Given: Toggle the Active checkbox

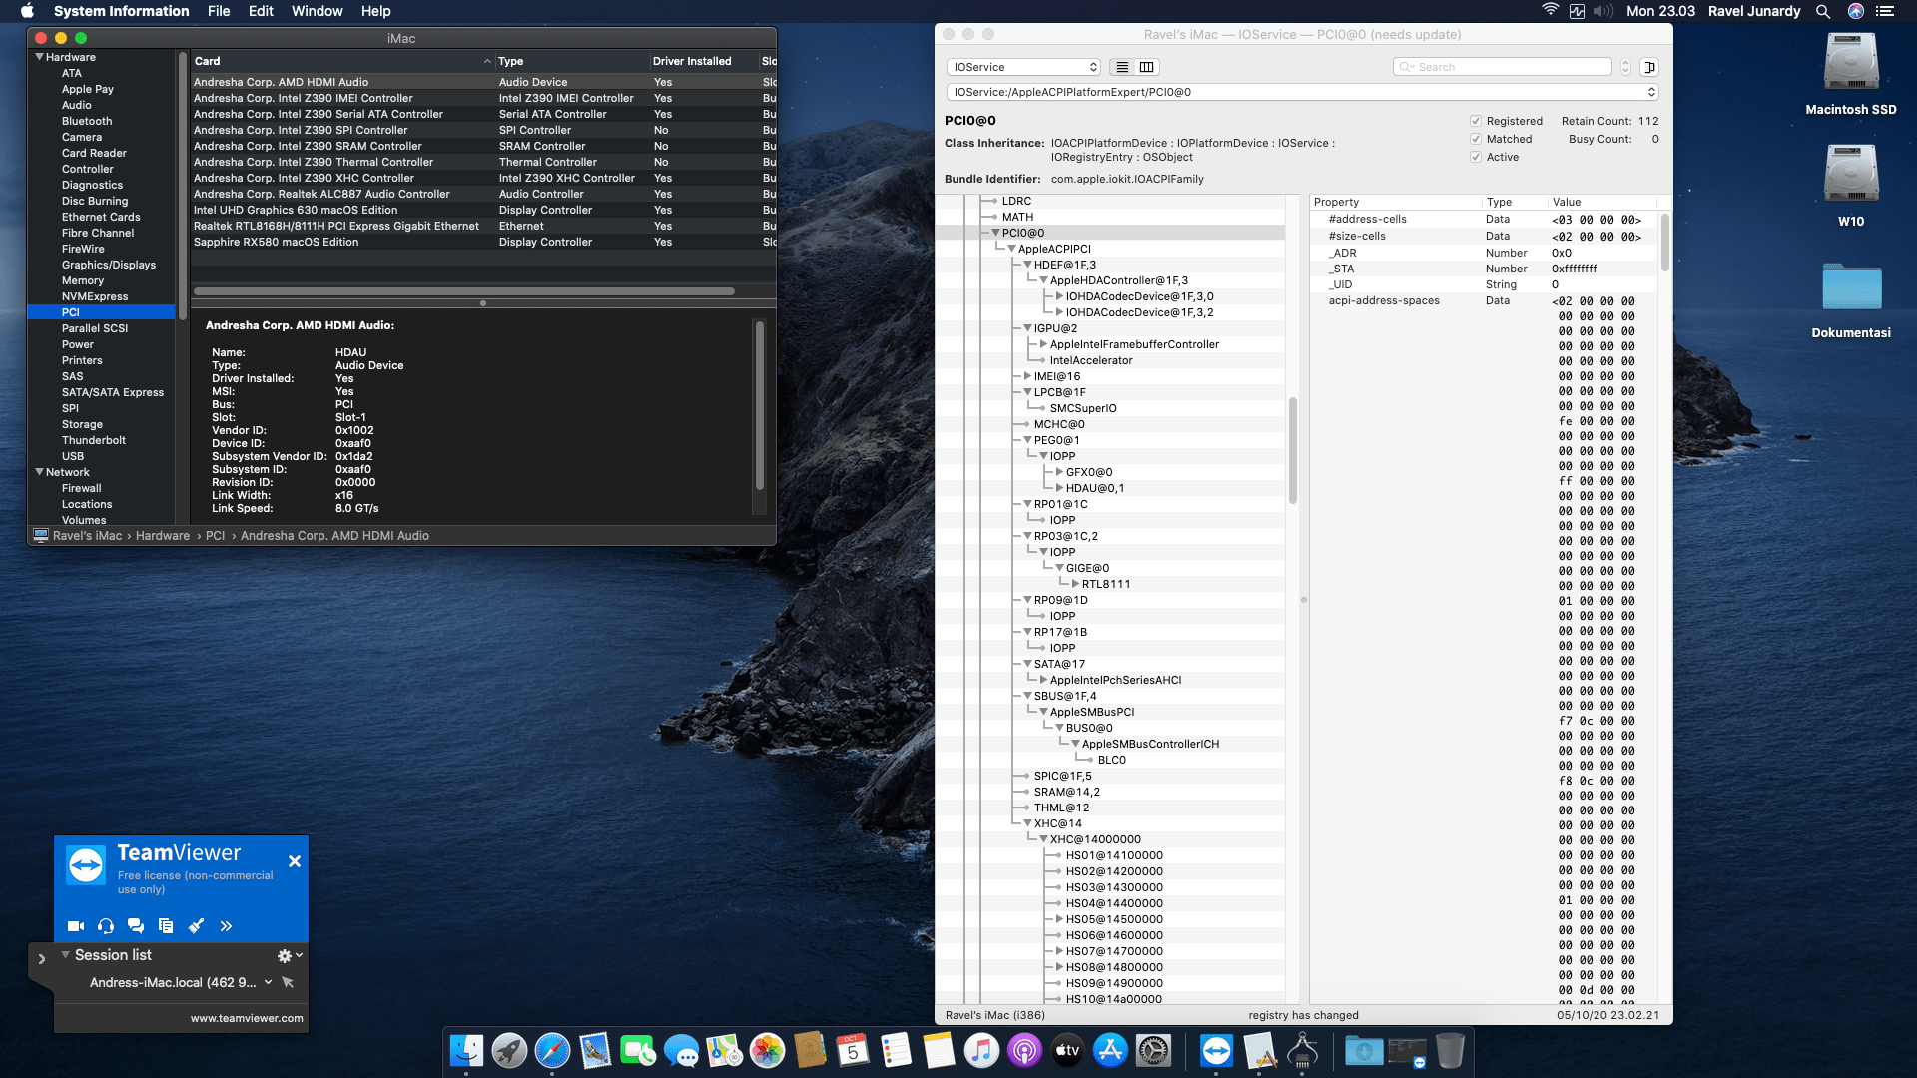Looking at the screenshot, I should click(1476, 157).
